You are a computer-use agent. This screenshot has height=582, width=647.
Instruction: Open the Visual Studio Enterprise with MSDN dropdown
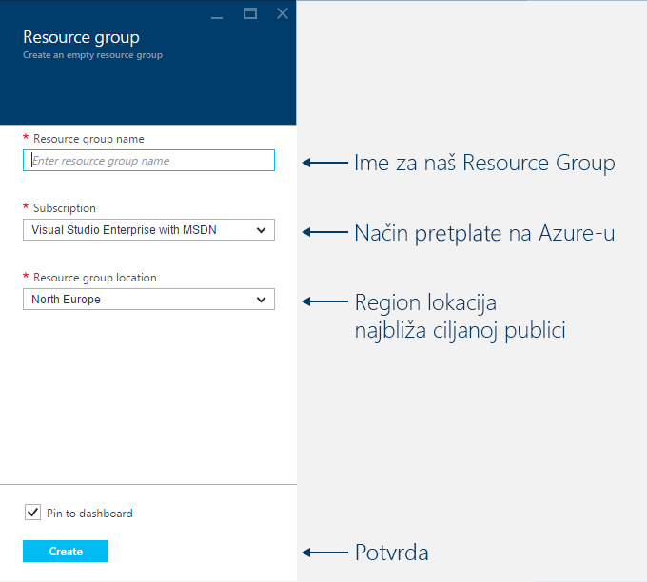coord(148,230)
